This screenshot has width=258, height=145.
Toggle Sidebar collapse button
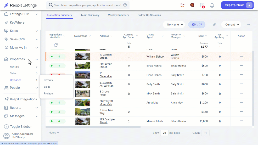(18, 127)
